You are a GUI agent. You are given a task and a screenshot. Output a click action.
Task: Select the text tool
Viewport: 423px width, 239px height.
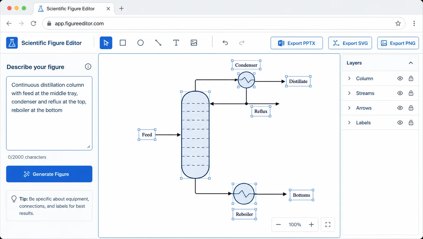[x=176, y=43]
